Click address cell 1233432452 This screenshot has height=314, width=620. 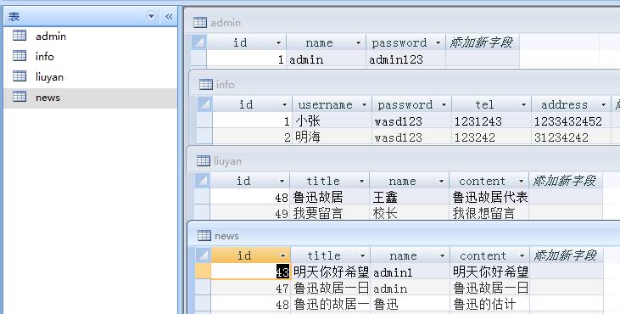[571, 121]
